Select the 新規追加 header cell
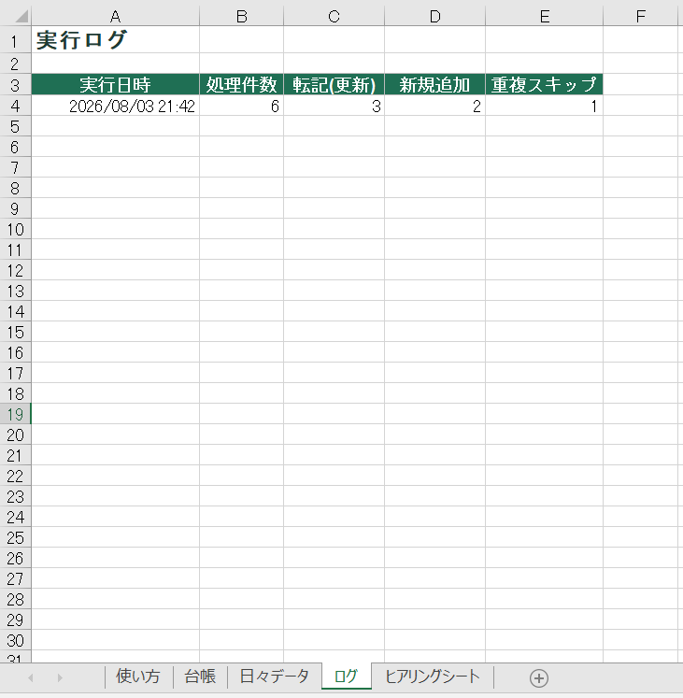This screenshot has height=698, width=683. pos(435,84)
